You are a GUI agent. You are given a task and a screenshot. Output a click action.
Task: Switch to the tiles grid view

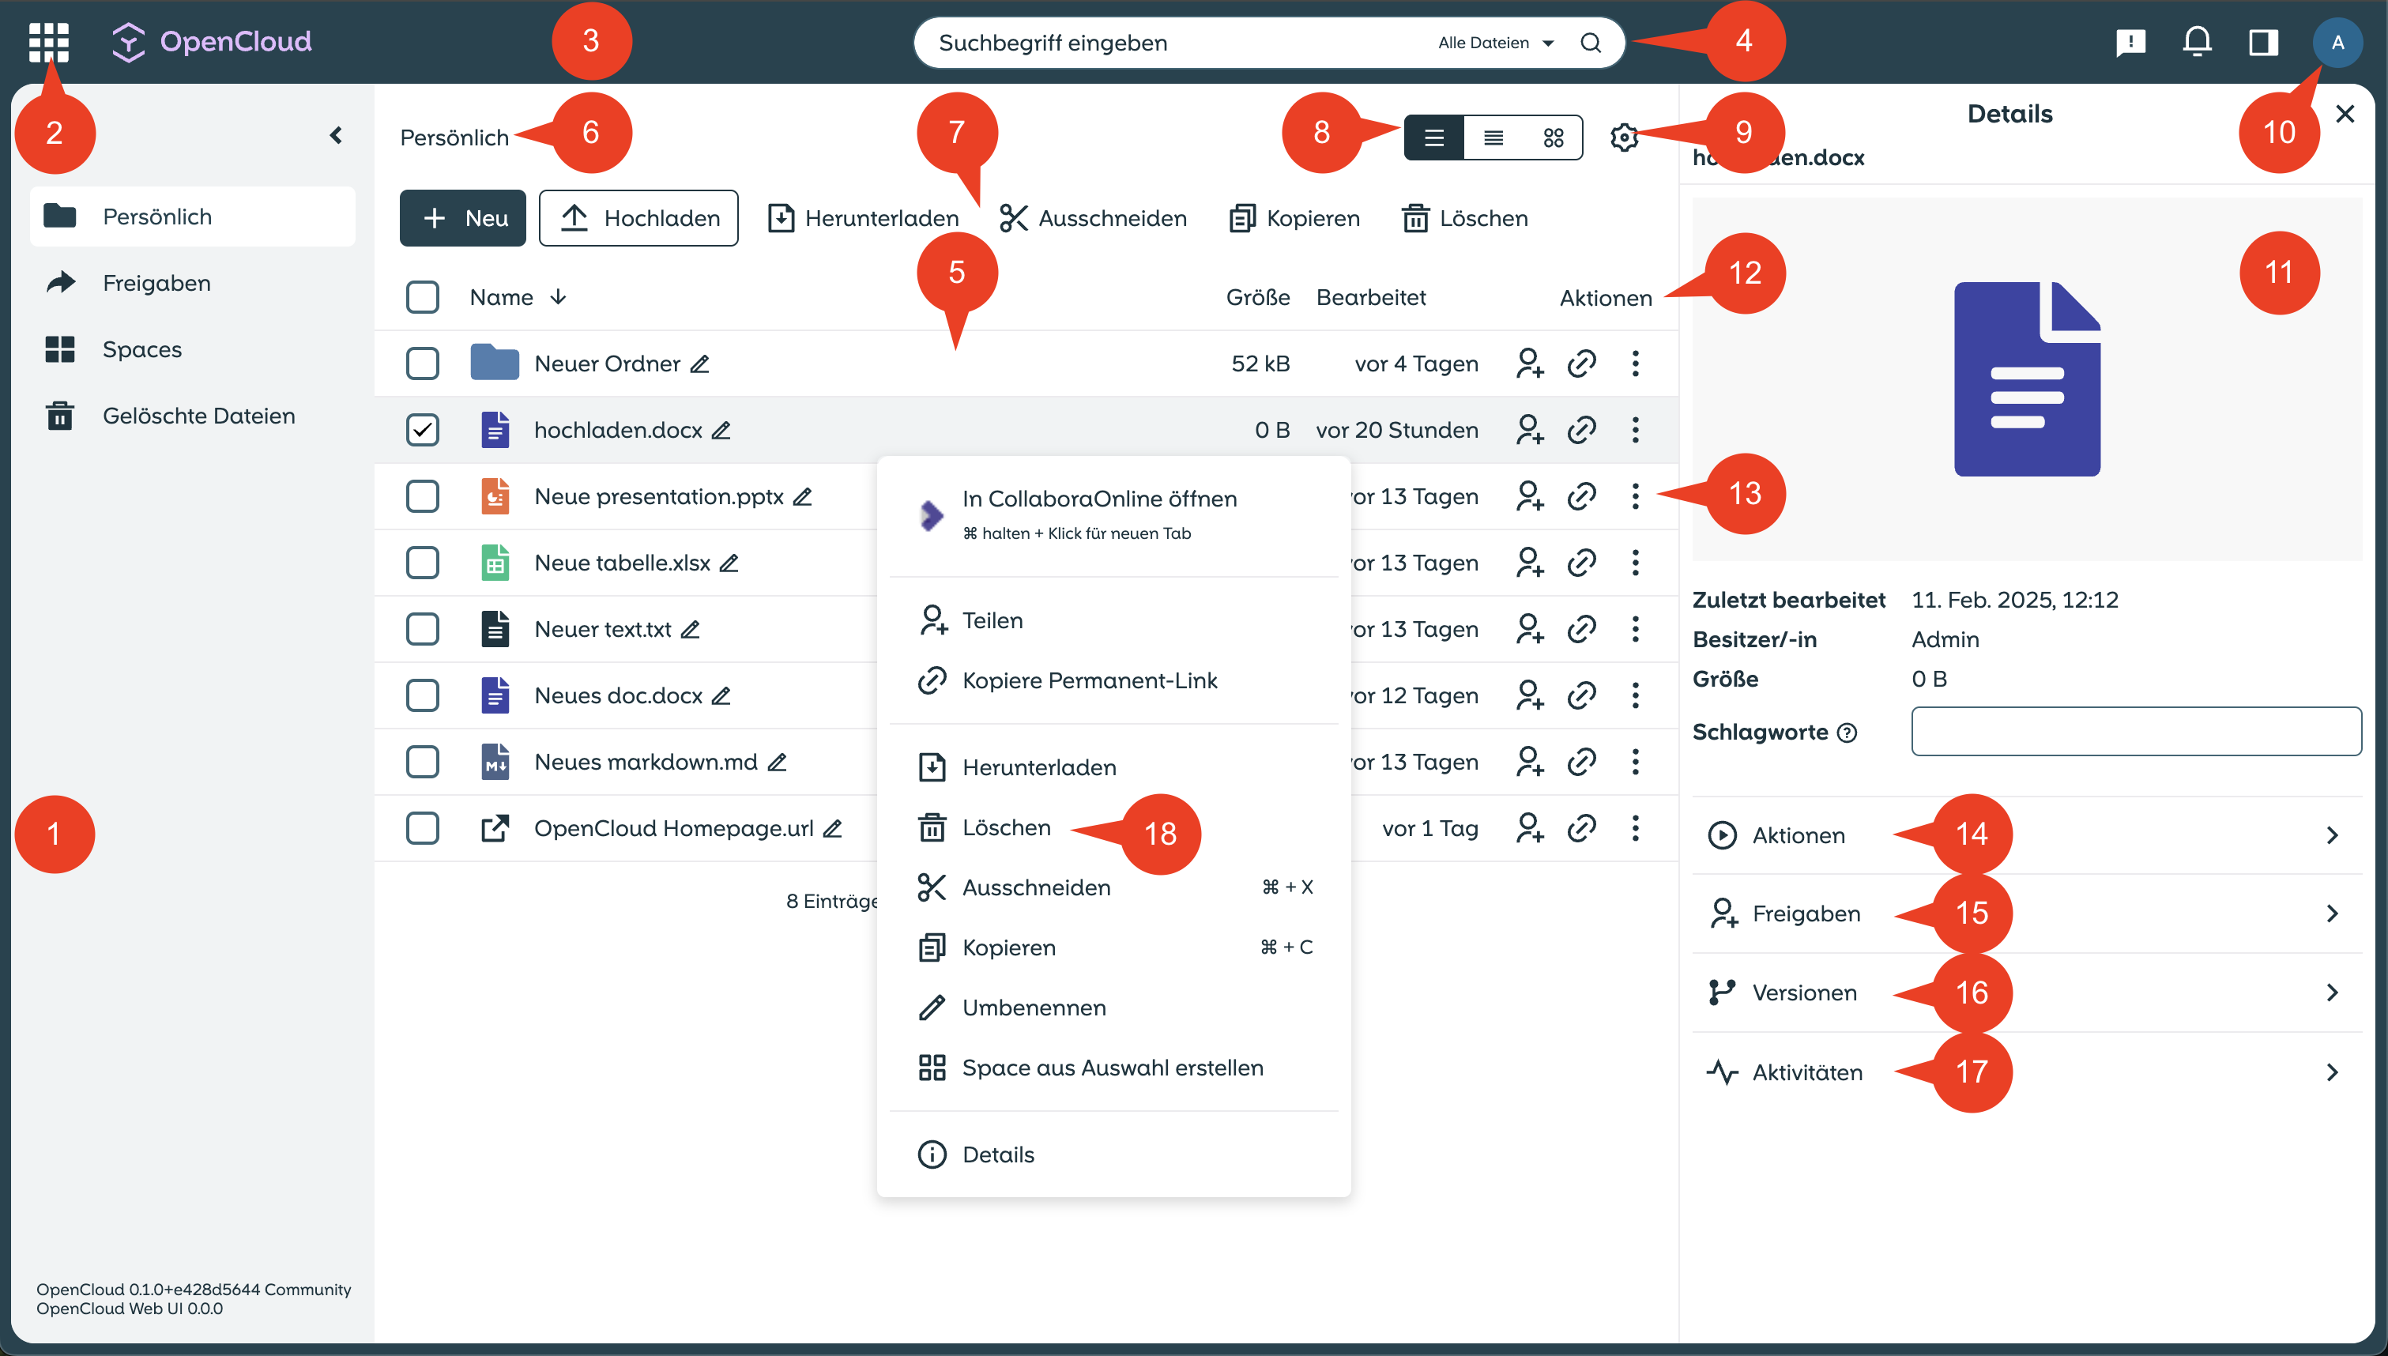[x=1553, y=137]
